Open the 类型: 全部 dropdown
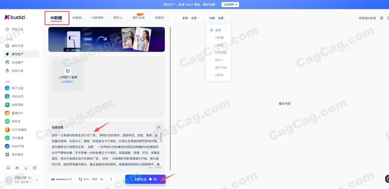This screenshot has width=389, height=189. coord(191,18)
